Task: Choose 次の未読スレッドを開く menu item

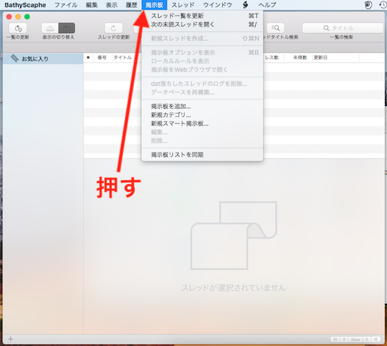Action: click(x=202, y=25)
